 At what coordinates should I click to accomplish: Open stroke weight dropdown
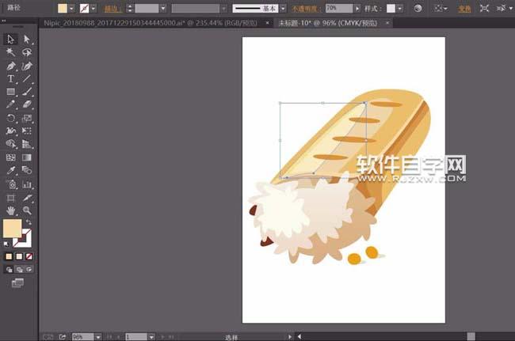click(163, 8)
